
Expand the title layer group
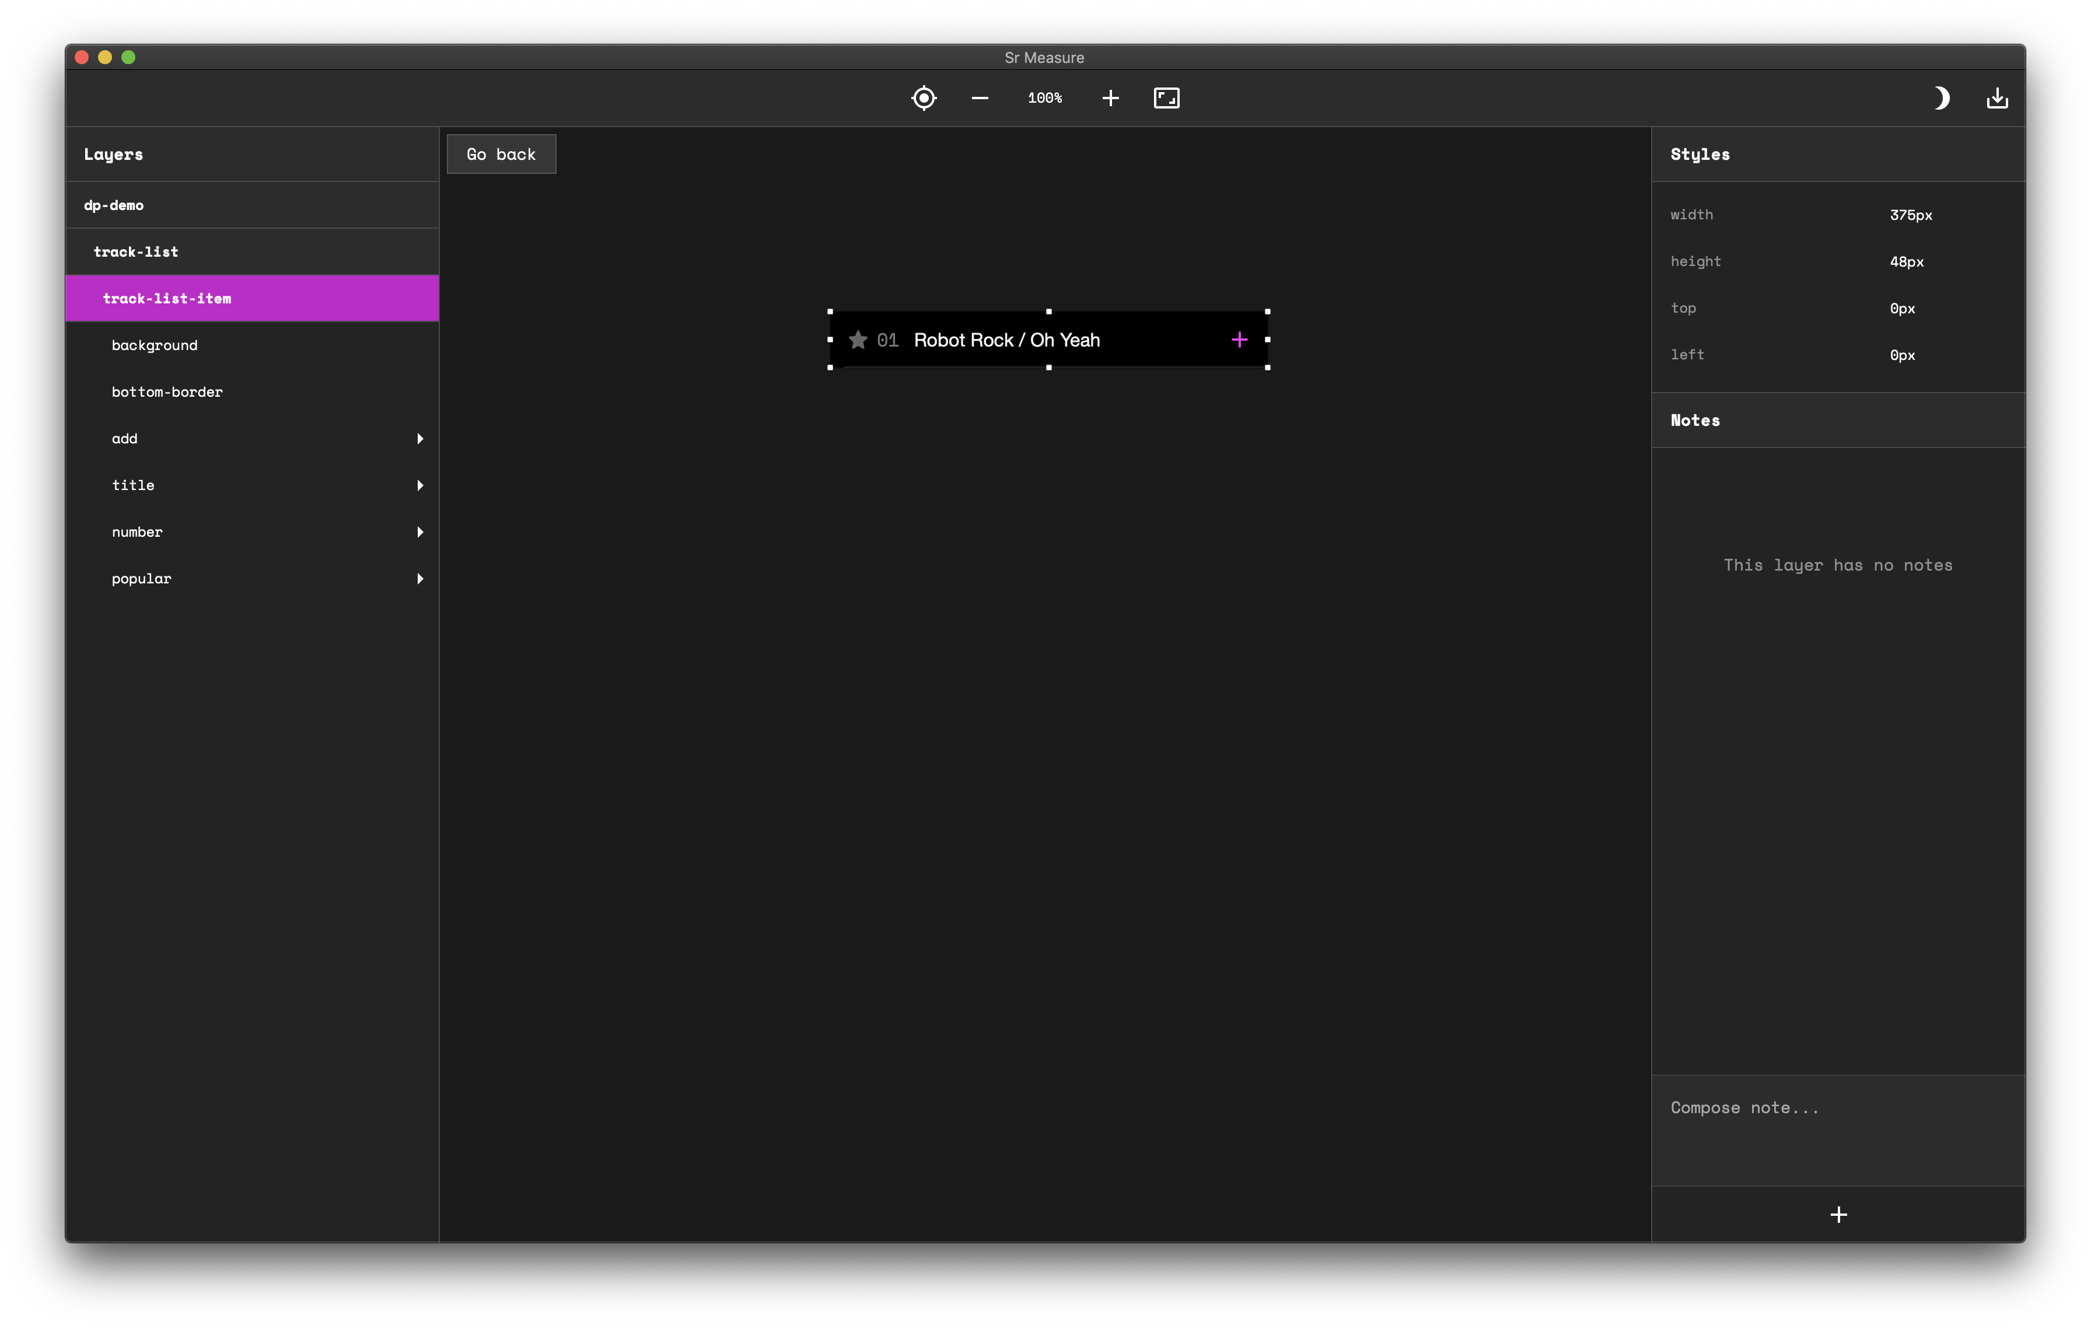click(419, 485)
